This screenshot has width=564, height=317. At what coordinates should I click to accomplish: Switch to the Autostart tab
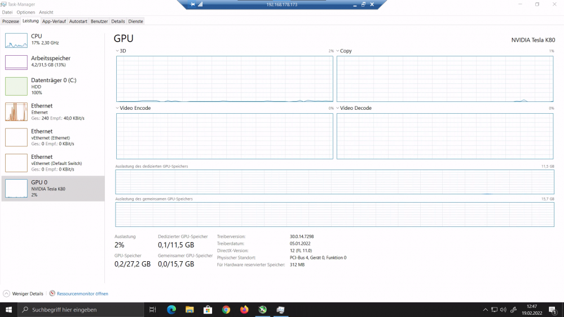pyautogui.click(x=78, y=21)
